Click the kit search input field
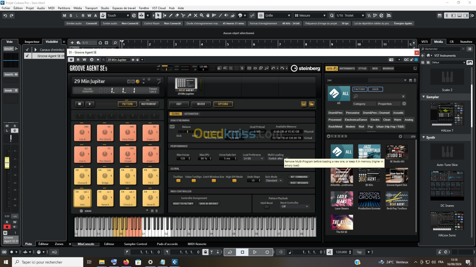Screen dimensions: 476x267 tap(379, 96)
